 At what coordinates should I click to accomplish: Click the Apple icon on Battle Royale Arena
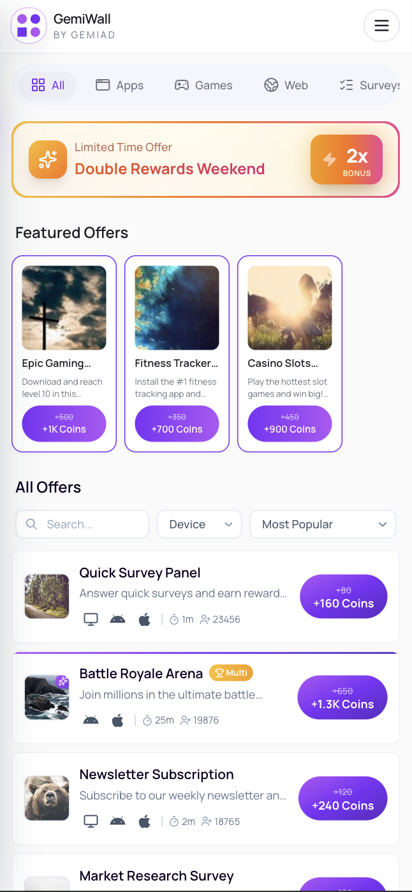(x=117, y=720)
